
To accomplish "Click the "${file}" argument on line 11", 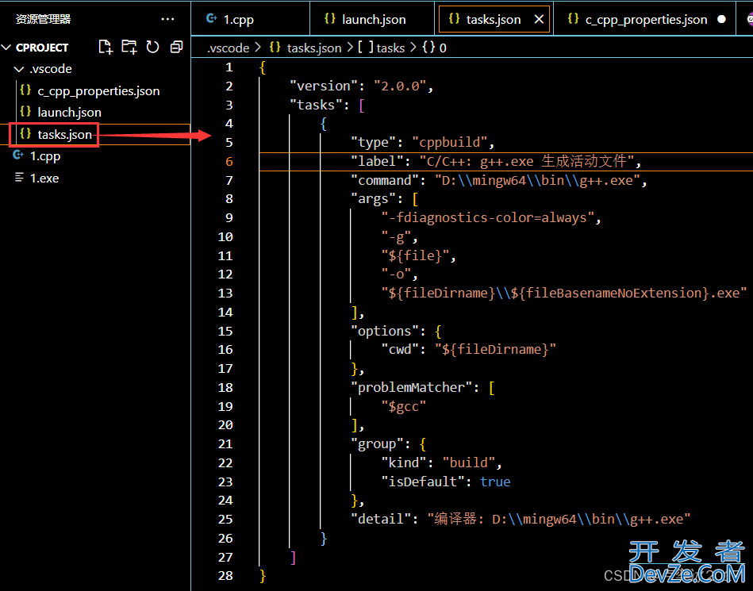I will coord(416,255).
